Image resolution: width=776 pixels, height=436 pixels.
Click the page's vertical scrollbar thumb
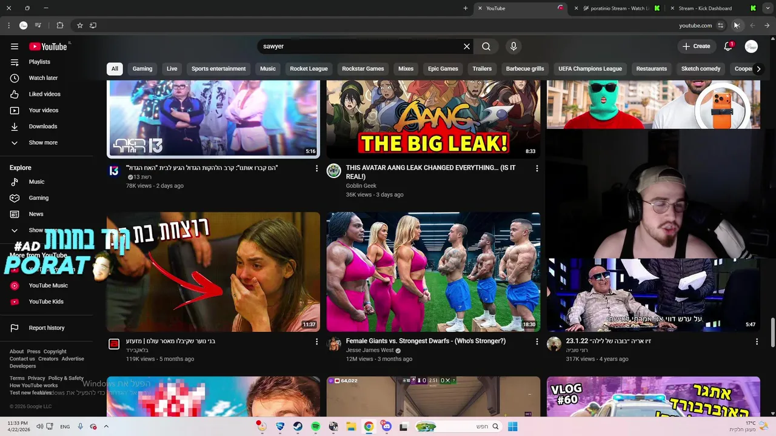(772, 332)
